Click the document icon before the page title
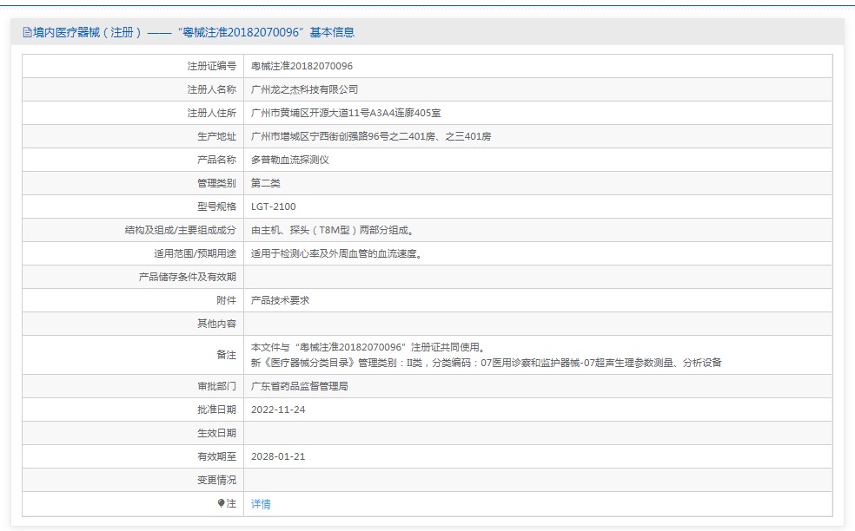The height and width of the screenshot is (531, 855). tap(27, 32)
